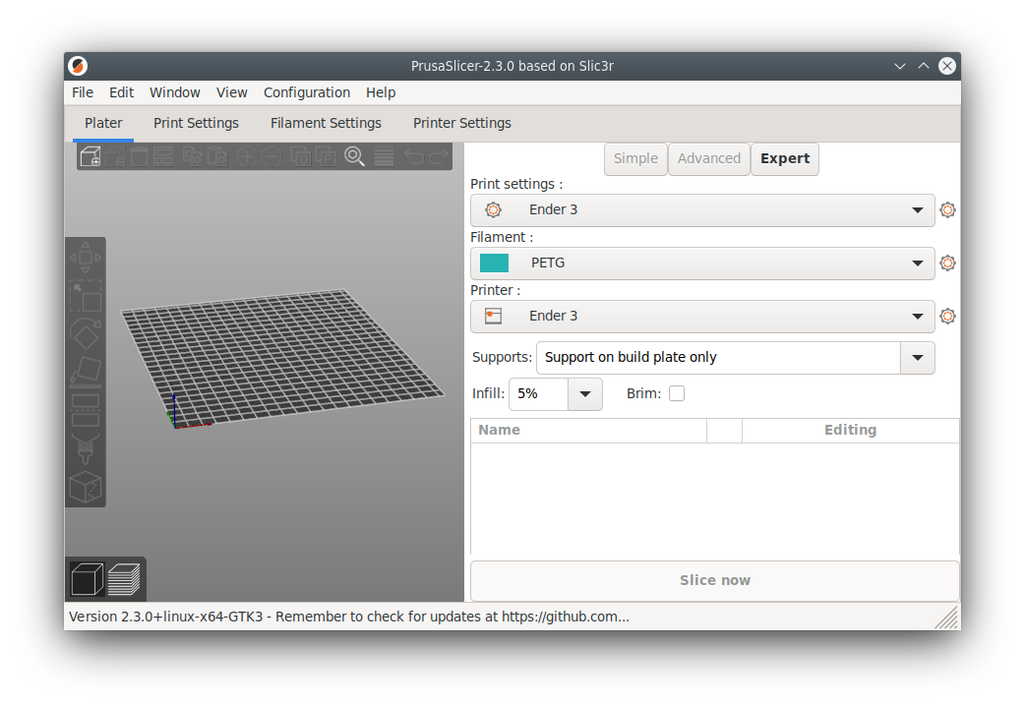This screenshot has width=1025, height=706.
Task: Open the Print settings gear icon
Action: click(947, 209)
